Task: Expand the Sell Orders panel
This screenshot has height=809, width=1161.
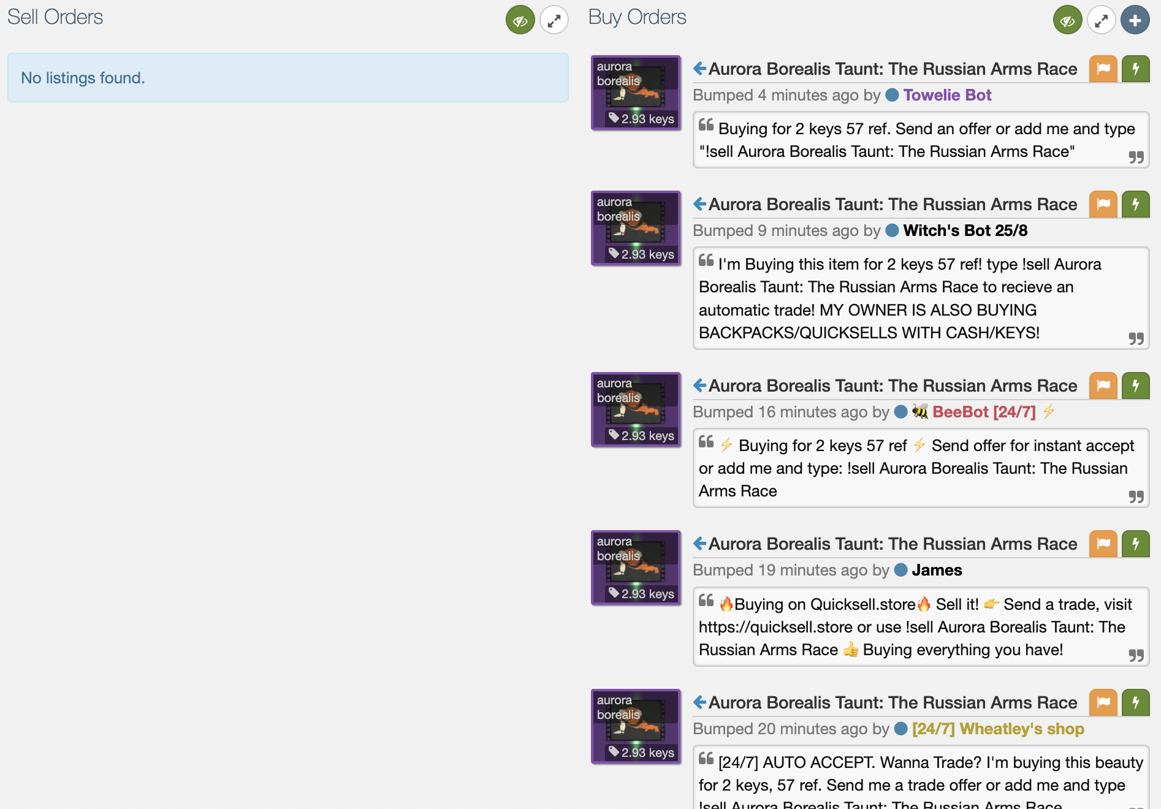Action: point(554,20)
